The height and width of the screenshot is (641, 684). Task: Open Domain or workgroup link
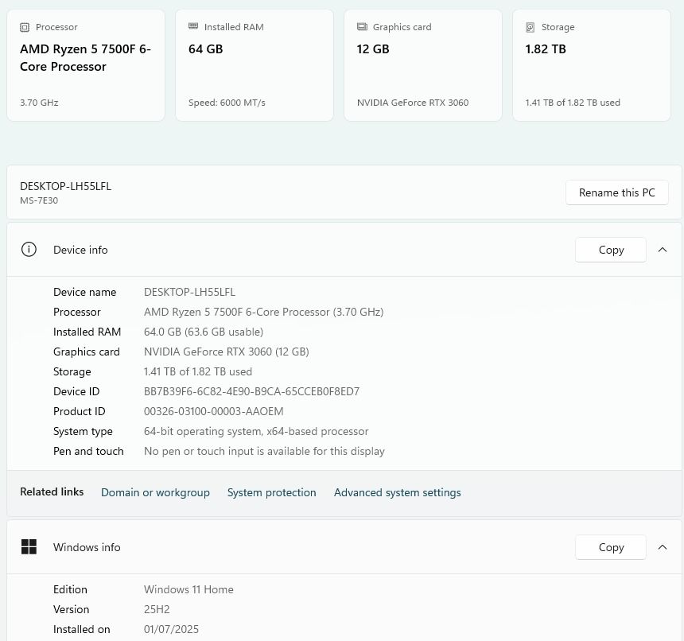pyautogui.click(x=155, y=492)
